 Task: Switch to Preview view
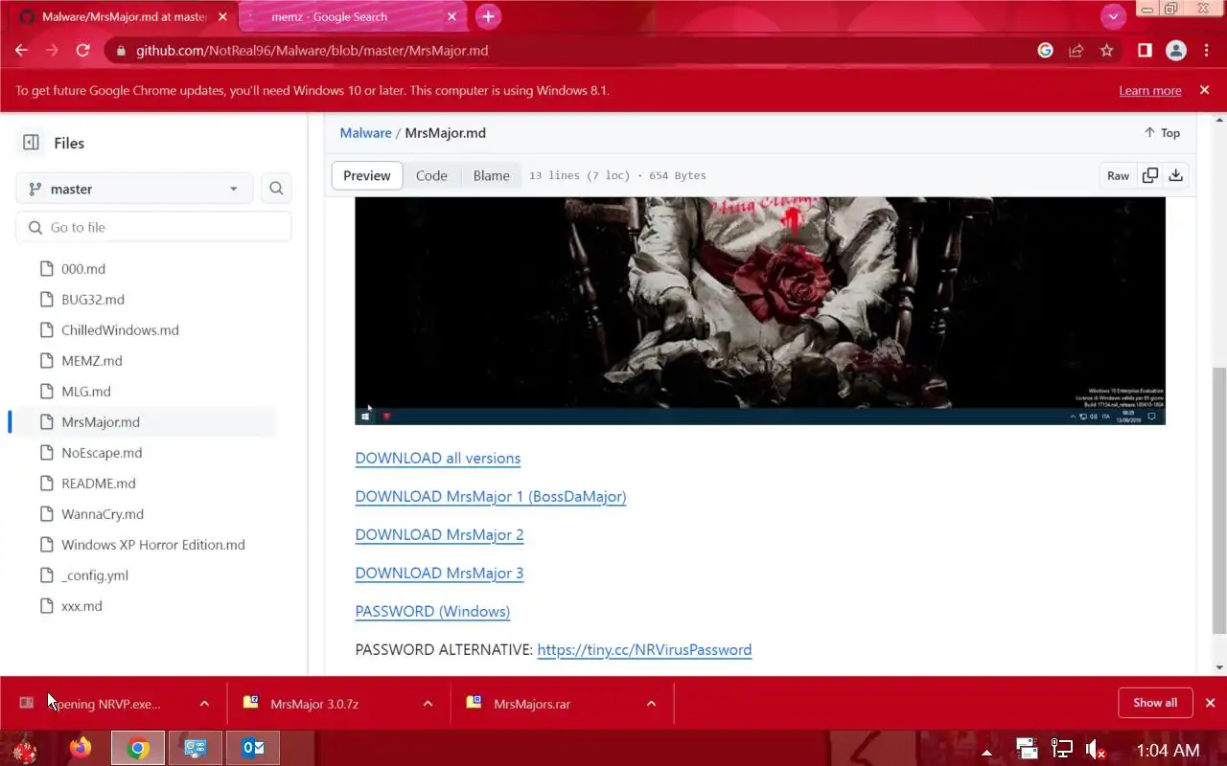(367, 175)
